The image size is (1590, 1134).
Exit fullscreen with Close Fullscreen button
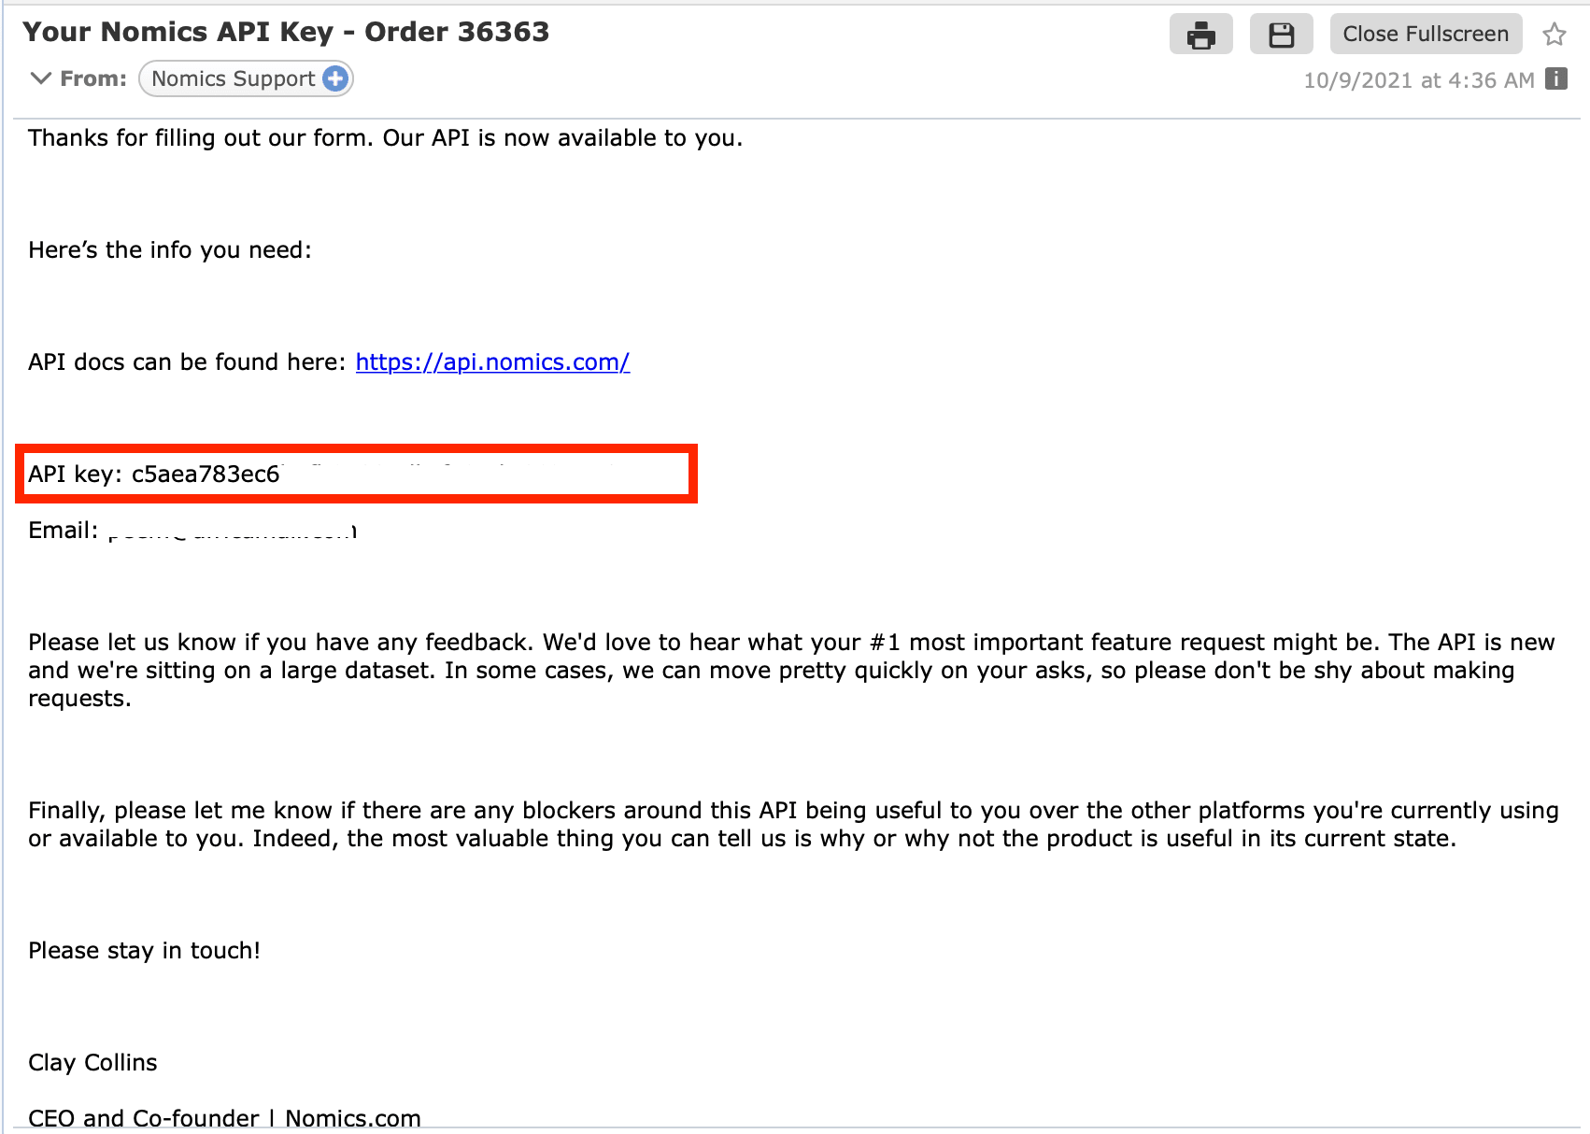click(x=1426, y=35)
